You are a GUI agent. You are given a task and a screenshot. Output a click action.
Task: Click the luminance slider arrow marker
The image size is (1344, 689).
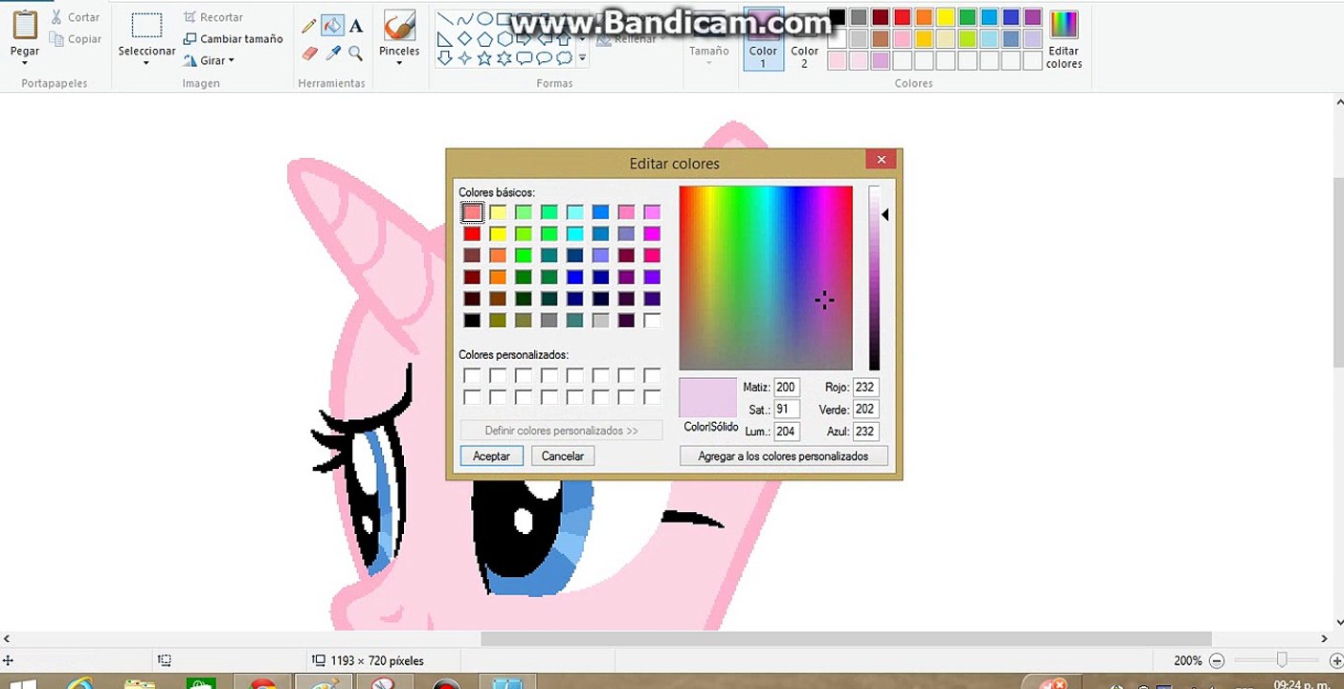pos(885,214)
